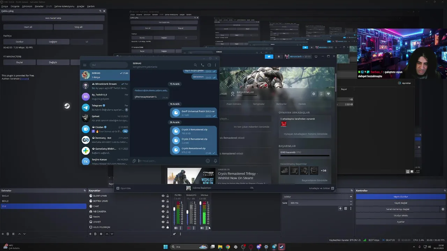447x251 pixels.
Task: Open the Mic/Aux channel options menu
Action: coord(207,228)
